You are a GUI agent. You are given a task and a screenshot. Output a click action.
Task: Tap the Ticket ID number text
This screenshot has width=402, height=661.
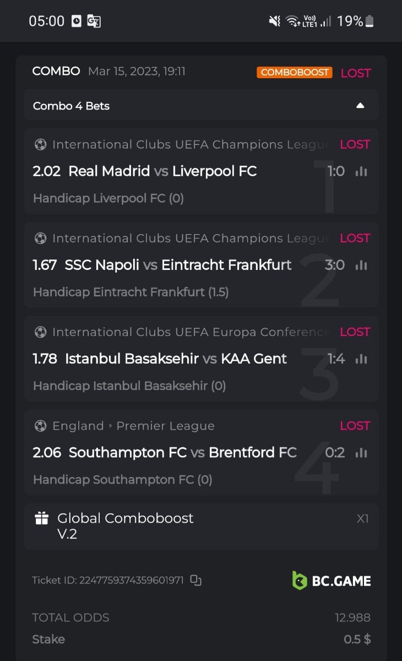(x=108, y=580)
